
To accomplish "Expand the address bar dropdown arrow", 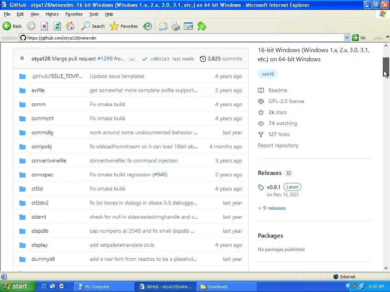I will 347,38.
